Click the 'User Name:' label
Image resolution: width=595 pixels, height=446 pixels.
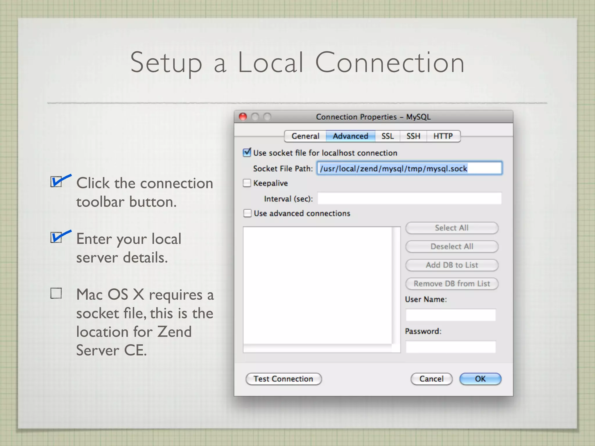pyautogui.click(x=426, y=299)
